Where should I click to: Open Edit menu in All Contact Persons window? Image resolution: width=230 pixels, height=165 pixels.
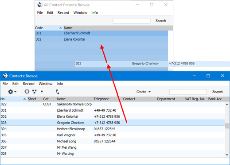[50, 13]
